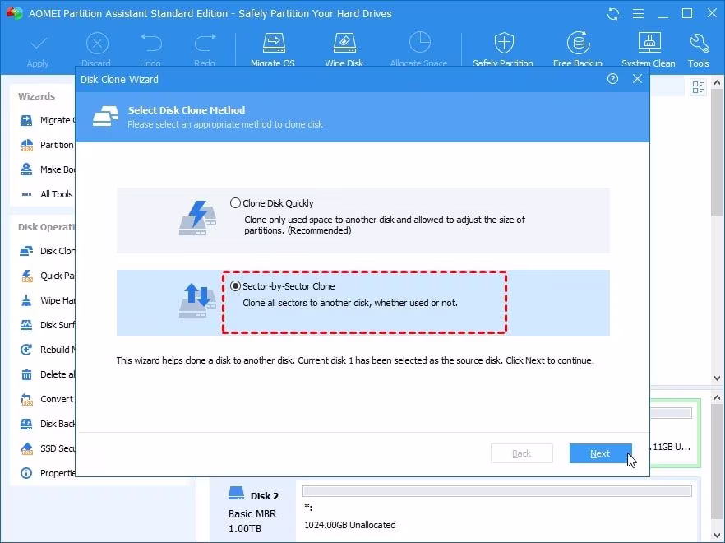Image resolution: width=725 pixels, height=543 pixels.
Task: Click the Rebuild MBR sidebar operation
Action: (x=47, y=350)
